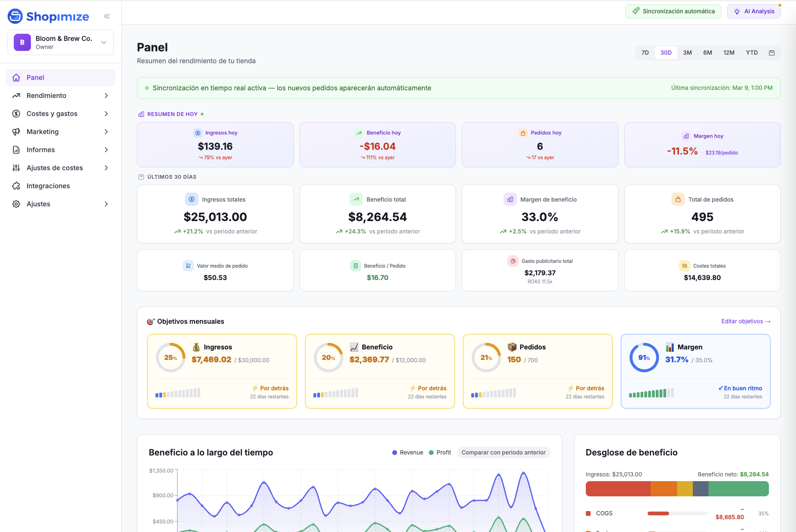The width and height of the screenshot is (796, 532).
Task: Click the Gasto publicitario total icon
Action: tap(513, 261)
